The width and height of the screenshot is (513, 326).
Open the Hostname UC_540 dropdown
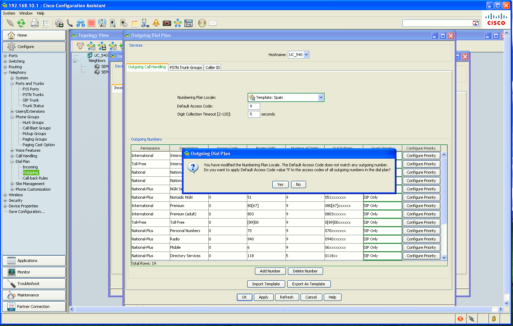pos(306,55)
